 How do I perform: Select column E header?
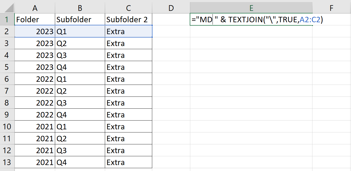click(x=251, y=8)
